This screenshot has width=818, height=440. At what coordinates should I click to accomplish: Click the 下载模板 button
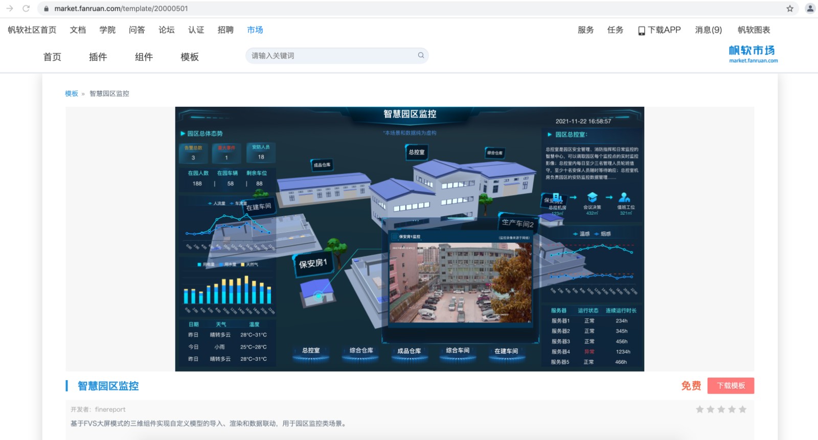pyautogui.click(x=731, y=386)
